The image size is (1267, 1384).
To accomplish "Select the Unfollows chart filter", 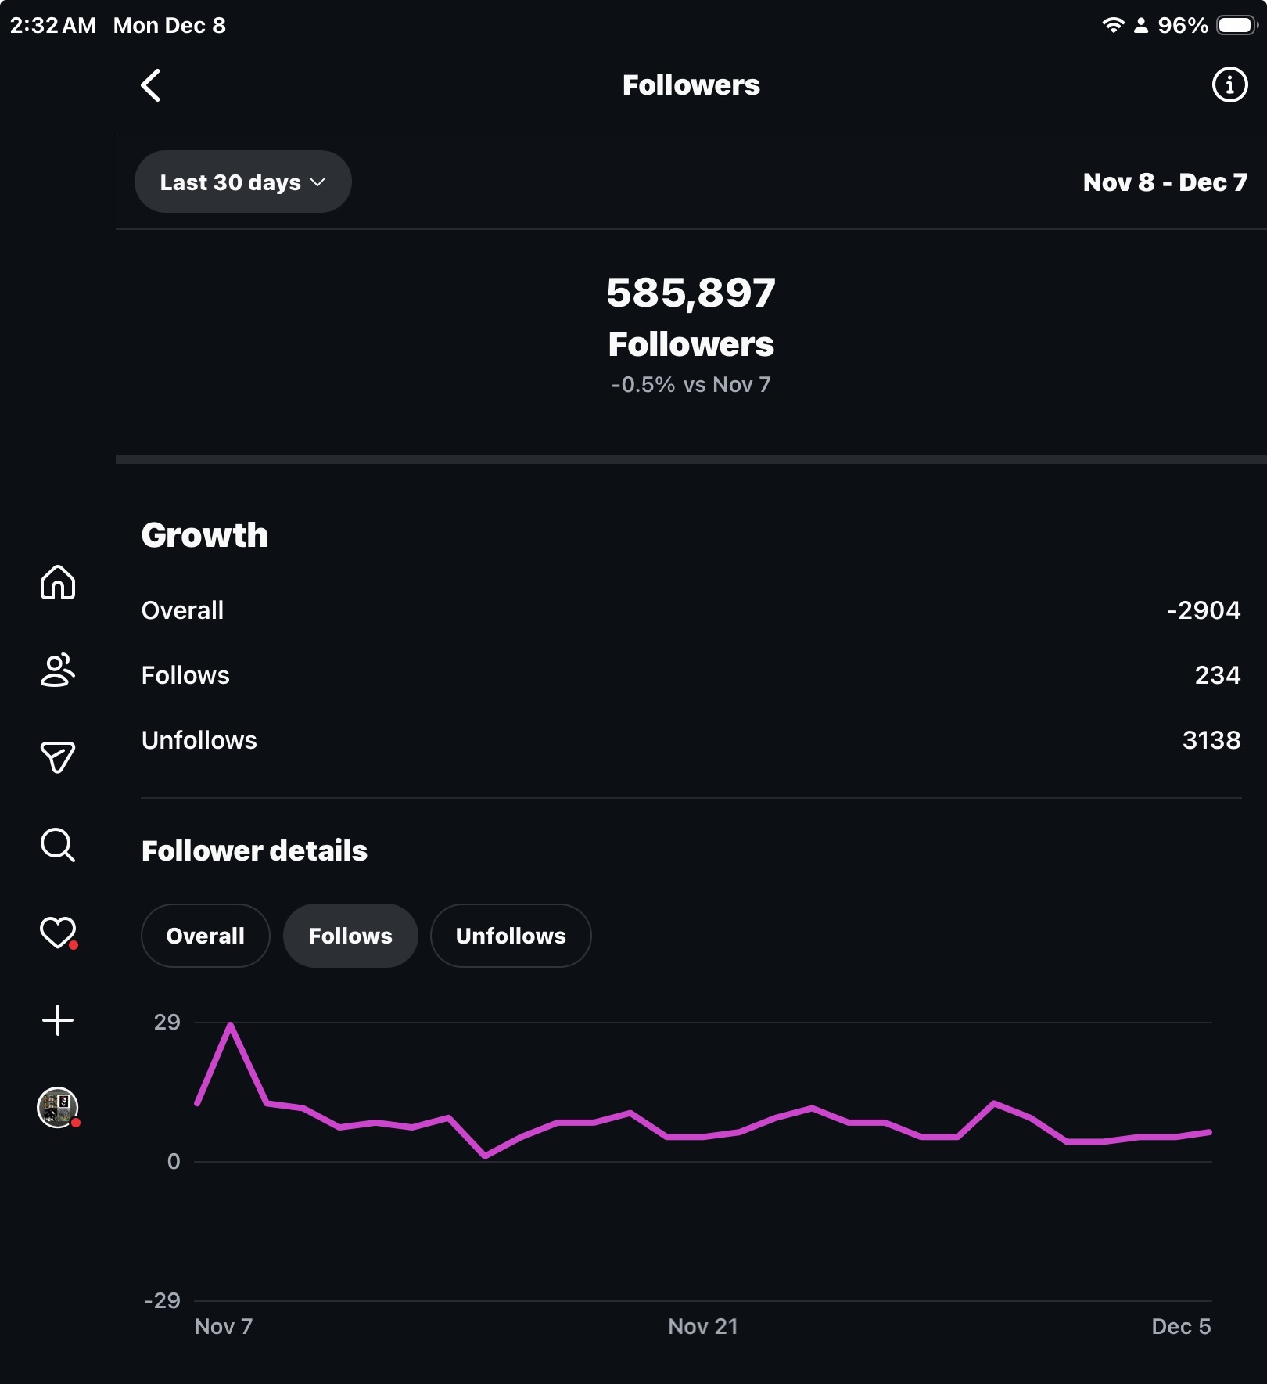I will 511,936.
